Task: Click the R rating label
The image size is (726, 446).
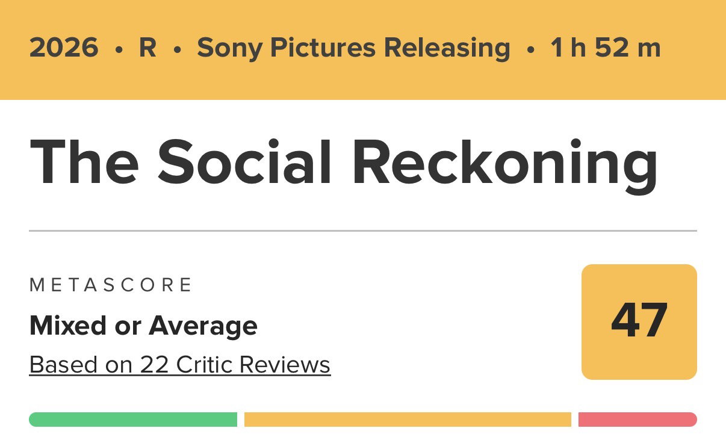Action: coord(147,48)
